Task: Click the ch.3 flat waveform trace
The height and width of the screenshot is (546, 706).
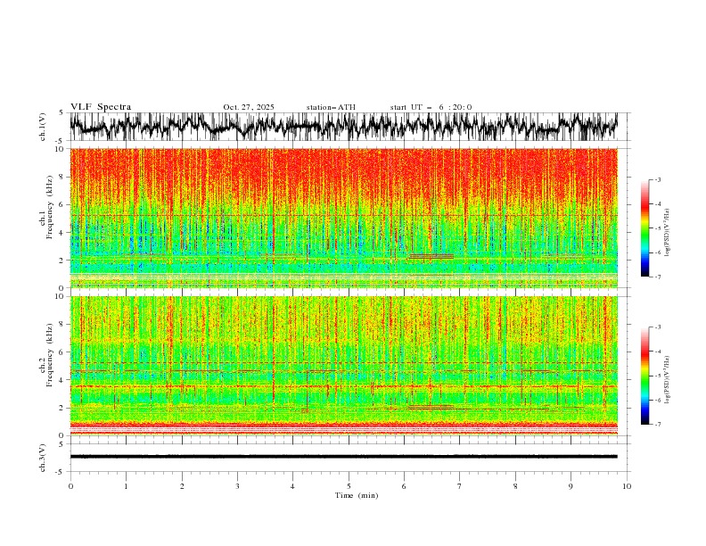Action: click(x=343, y=457)
